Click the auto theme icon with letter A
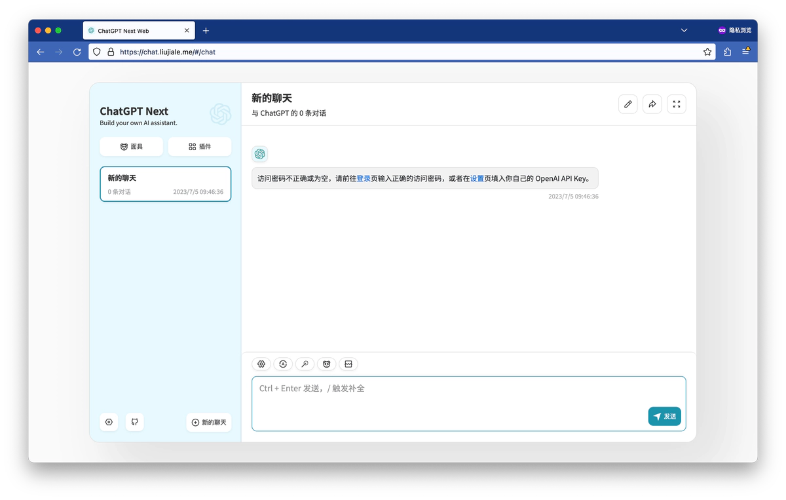 pyautogui.click(x=283, y=364)
